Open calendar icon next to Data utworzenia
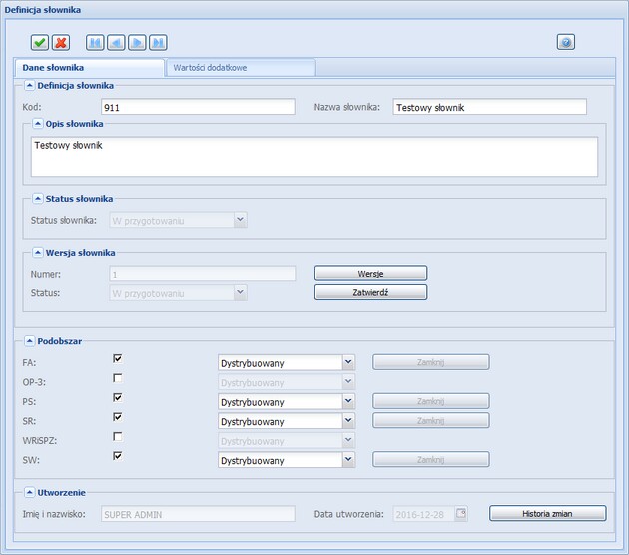The image size is (629, 555). (x=460, y=514)
